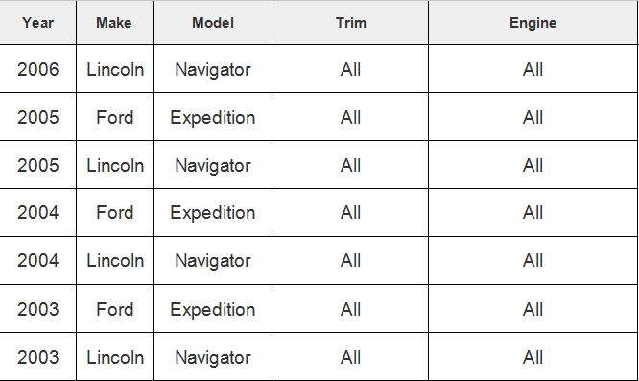Select the 2003 year cell for Lincoln
The height and width of the screenshot is (381, 639).
coord(38,357)
